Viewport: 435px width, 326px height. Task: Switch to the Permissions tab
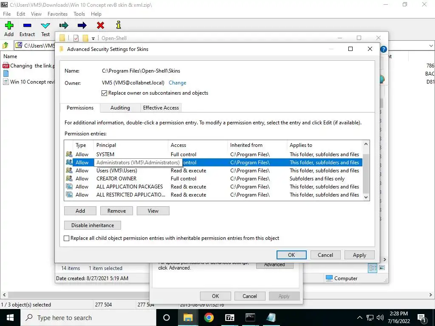point(80,107)
